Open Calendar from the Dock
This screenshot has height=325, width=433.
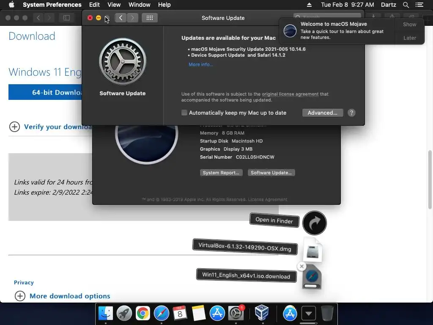pyautogui.click(x=180, y=313)
